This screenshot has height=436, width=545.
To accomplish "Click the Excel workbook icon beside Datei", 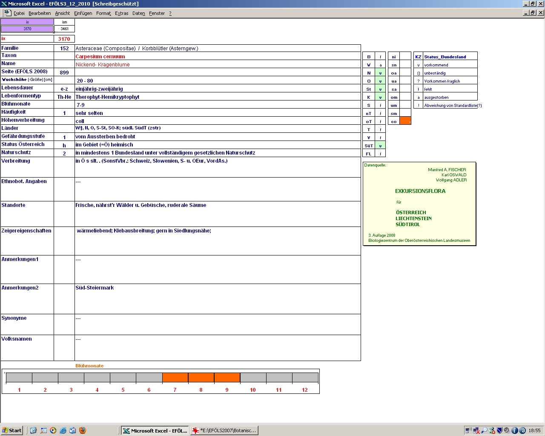I will pos(8,13).
